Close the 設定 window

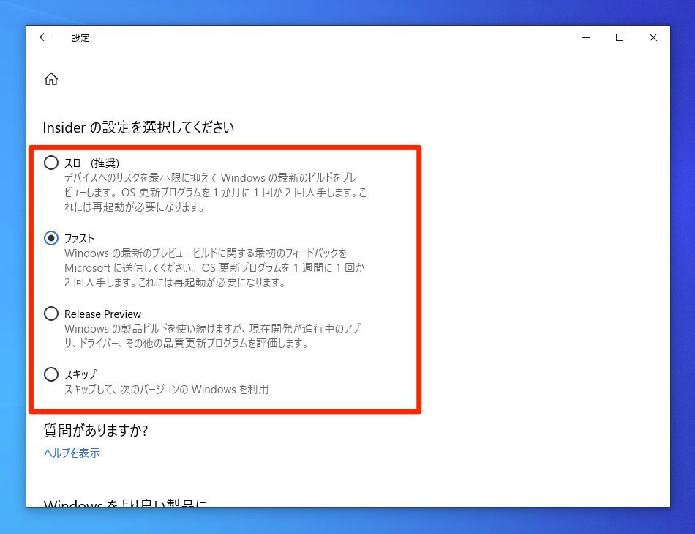click(653, 38)
